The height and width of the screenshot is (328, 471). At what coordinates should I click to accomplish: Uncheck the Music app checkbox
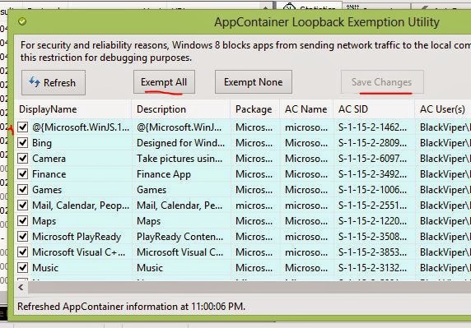pyautogui.click(x=23, y=267)
